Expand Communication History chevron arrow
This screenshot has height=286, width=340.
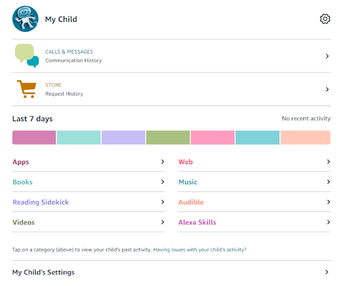pos(327,56)
